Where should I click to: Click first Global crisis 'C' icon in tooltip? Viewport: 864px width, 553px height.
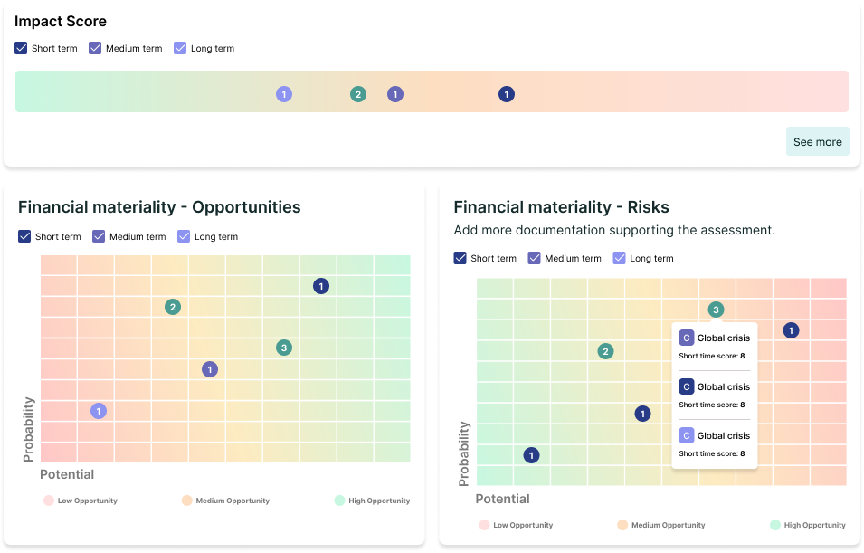(686, 338)
